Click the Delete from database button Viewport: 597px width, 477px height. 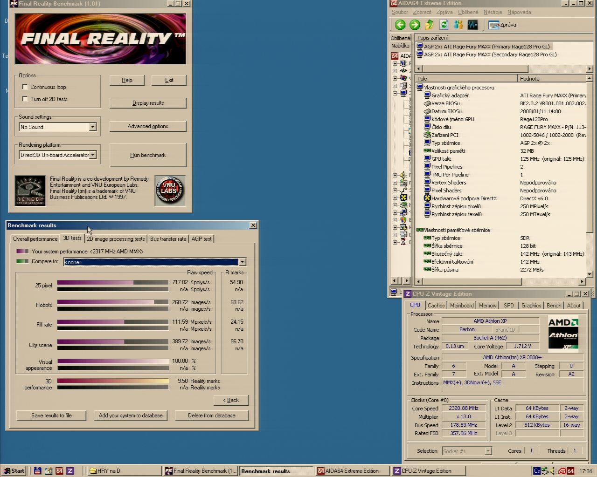tap(212, 416)
